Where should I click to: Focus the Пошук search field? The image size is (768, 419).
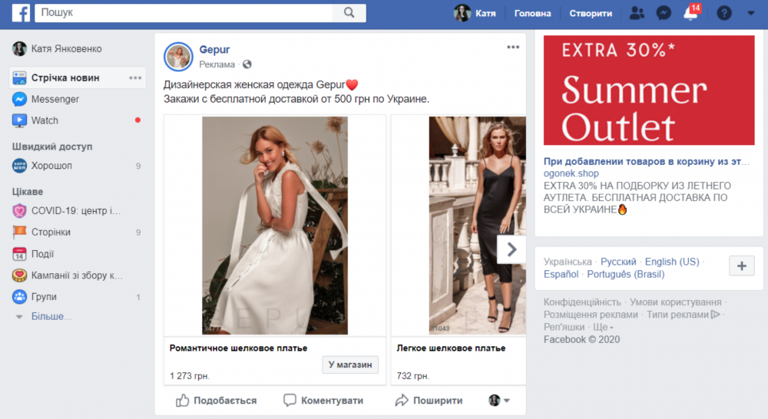[x=184, y=13]
